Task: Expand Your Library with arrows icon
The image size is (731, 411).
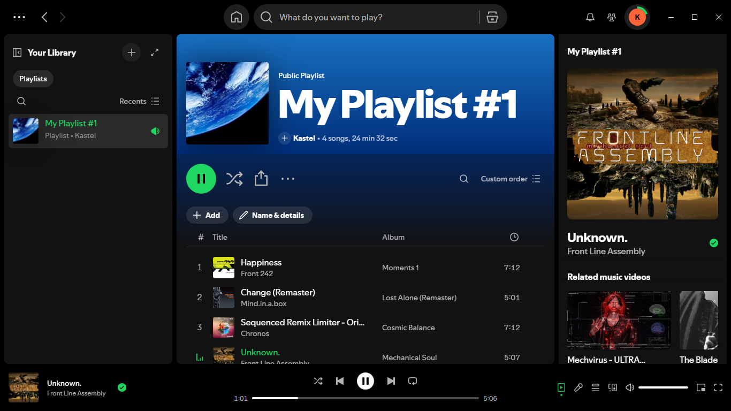Action: click(x=155, y=52)
